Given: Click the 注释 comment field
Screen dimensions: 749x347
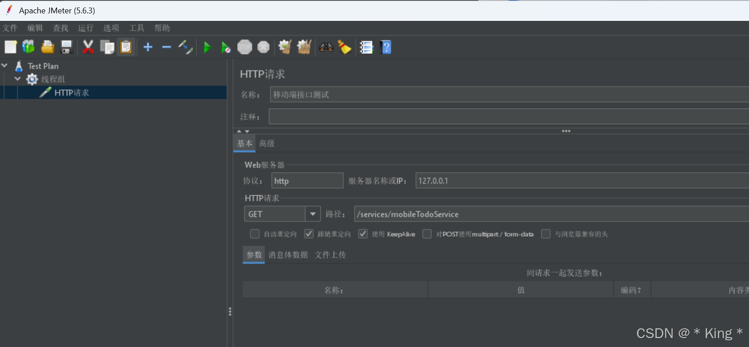Looking at the screenshot, I should click(x=509, y=117).
